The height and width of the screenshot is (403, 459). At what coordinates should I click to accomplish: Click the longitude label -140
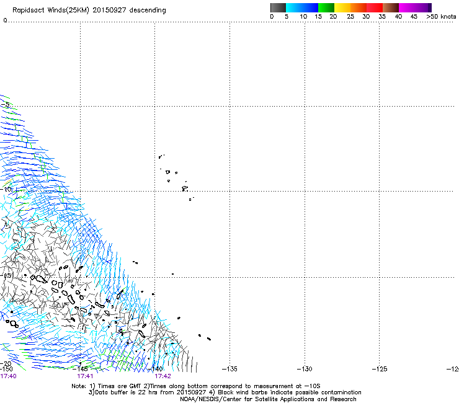pyautogui.click(x=155, y=369)
